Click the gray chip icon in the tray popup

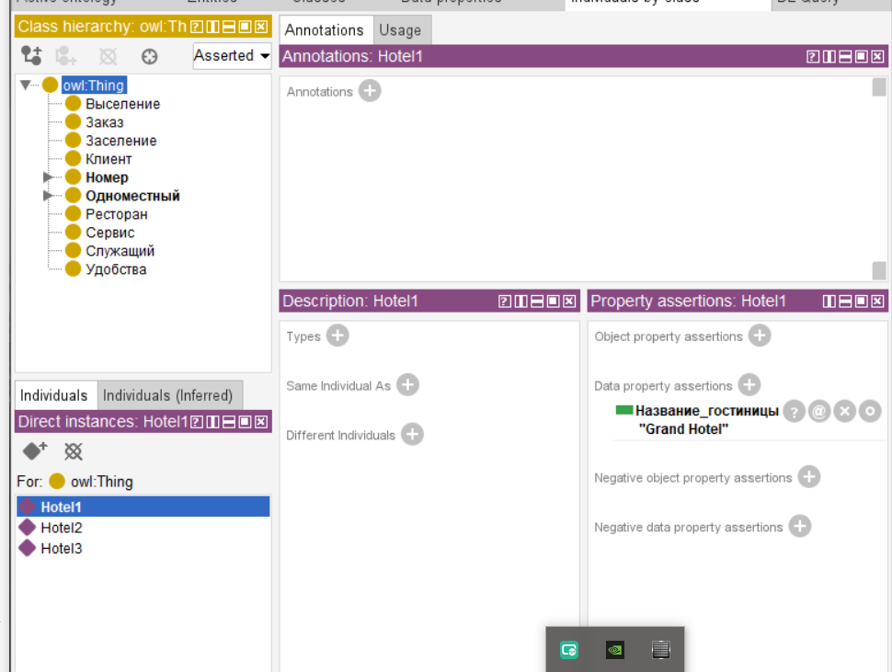660,650
